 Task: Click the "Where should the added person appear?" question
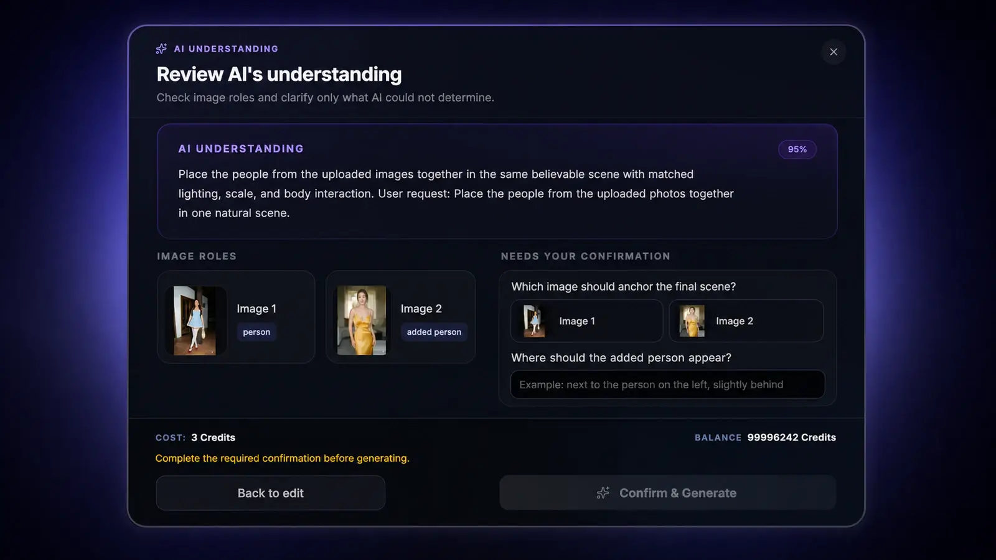621,358
